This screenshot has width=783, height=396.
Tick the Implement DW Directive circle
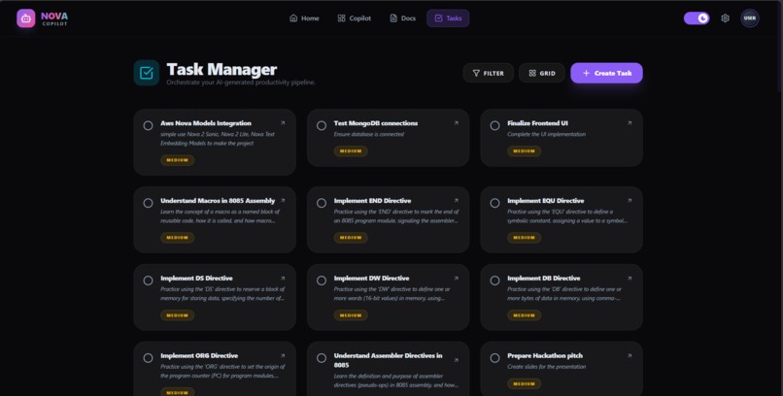coord(322,280)
